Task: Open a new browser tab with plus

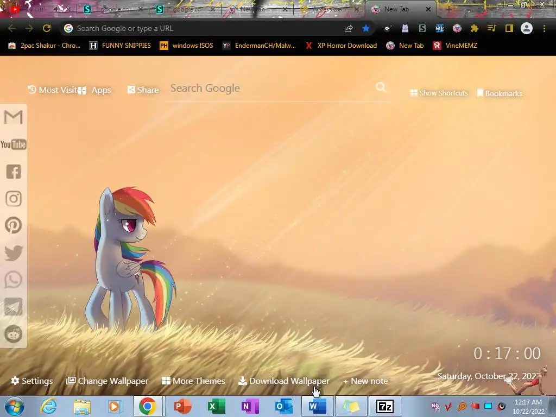Action: coord(448,10)
